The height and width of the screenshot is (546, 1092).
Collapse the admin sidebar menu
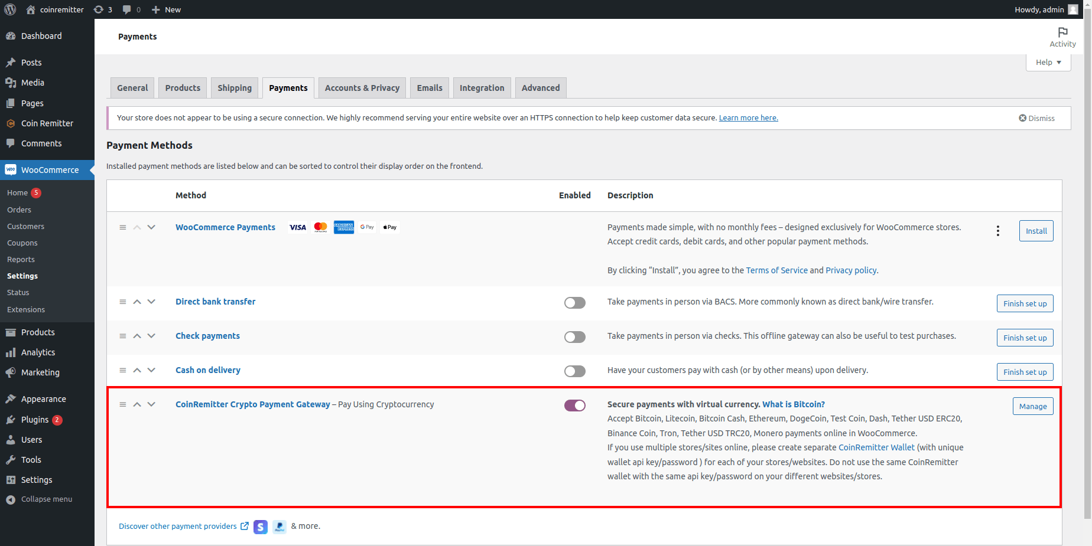coord(46,499)
